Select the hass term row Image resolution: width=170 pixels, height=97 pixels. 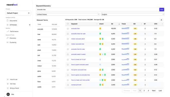point(48,82)
